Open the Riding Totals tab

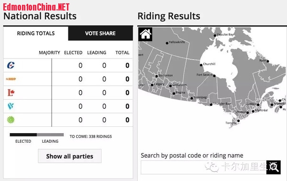pyautogui.click(x=36, y=34)
